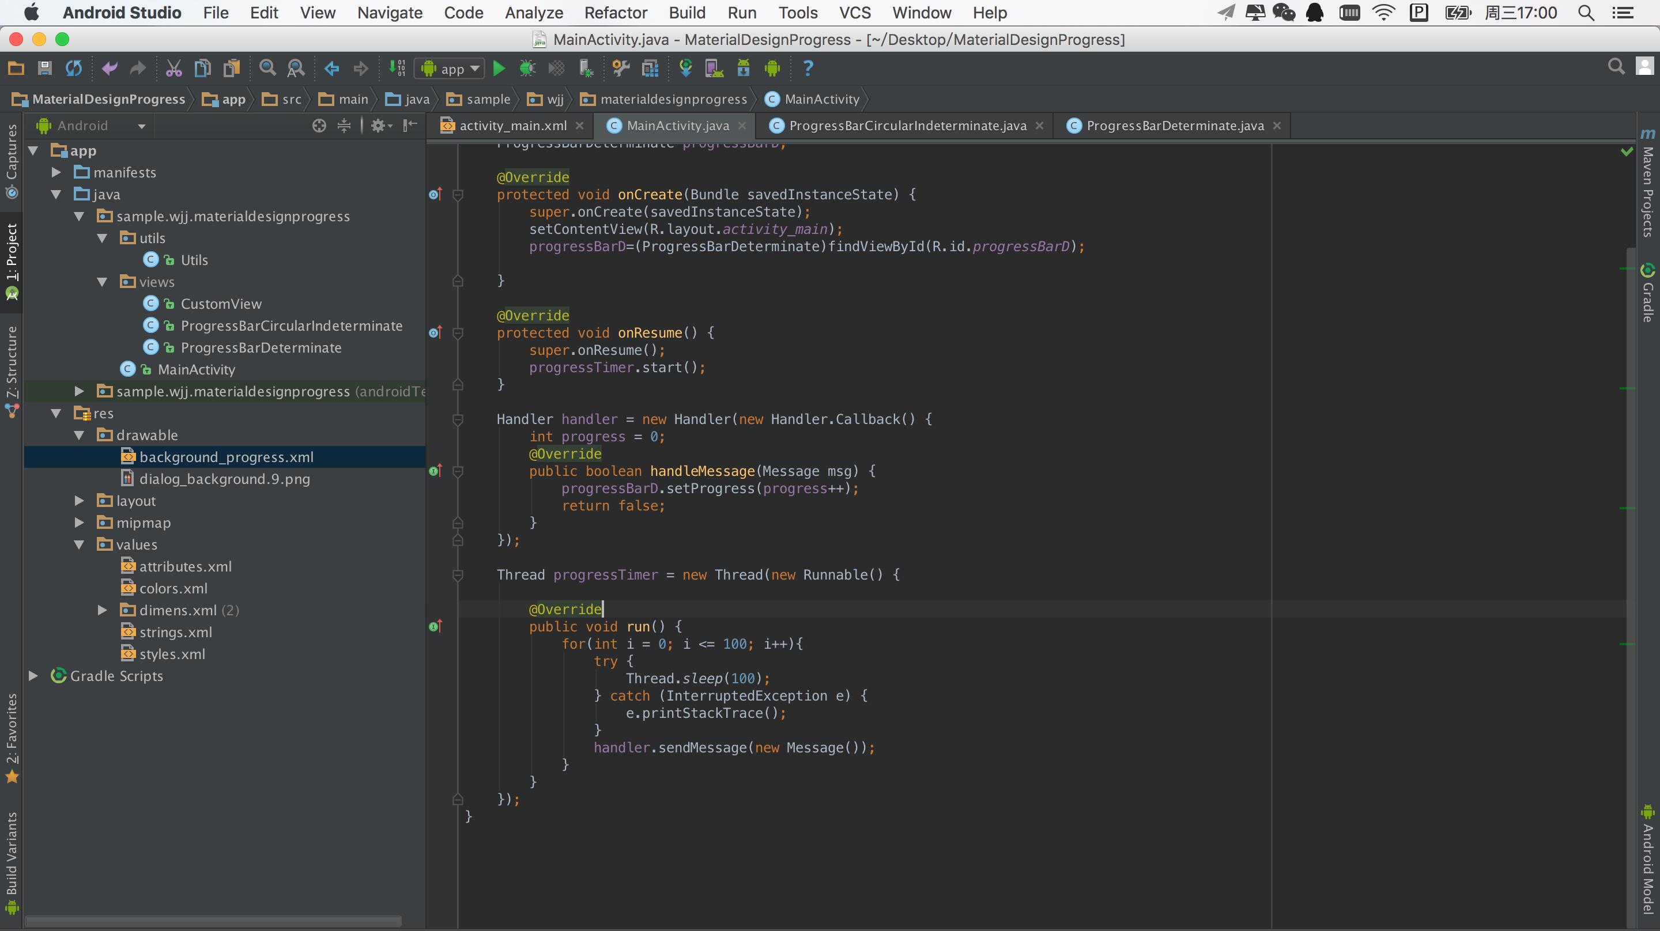Click the Scroll from Source target icon
The image size is (1660, 931).
(319, 126)
